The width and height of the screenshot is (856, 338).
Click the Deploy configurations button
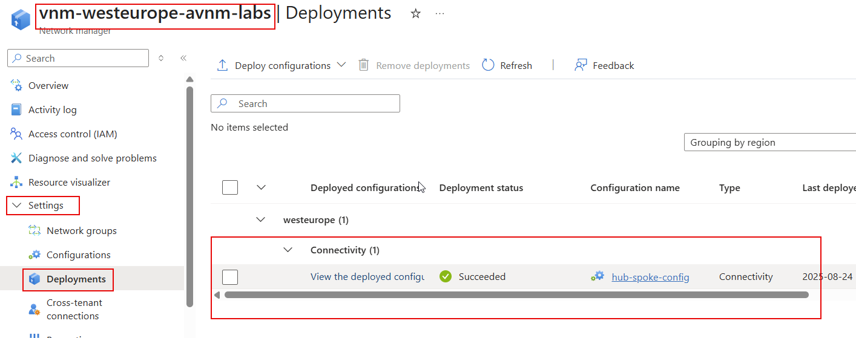tap(282, 65)
